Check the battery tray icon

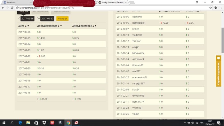[x=189, y=123]
